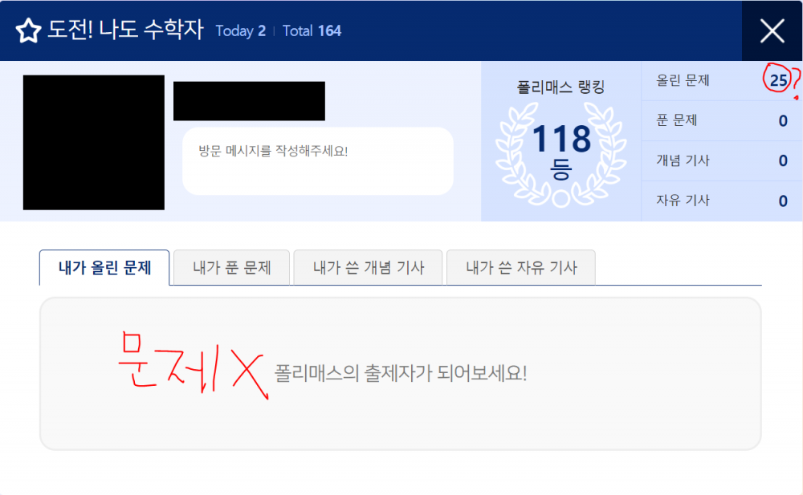Click the laurel wreath ranking badge
Viewport: 803px width, 495px height.
point(560,155)
